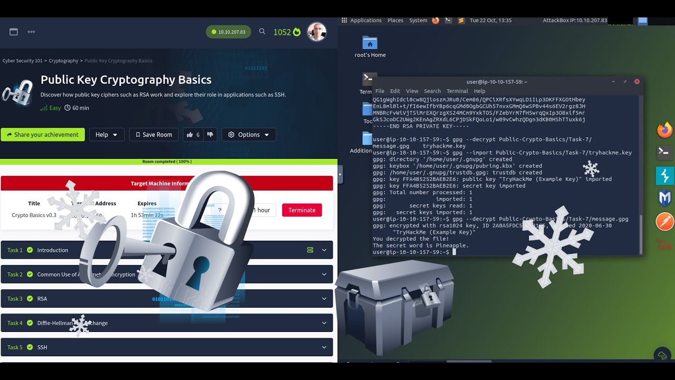Screen dimensions: 675x380
Task: Dislike the room with thumbs-down icon
Action: 210,135
